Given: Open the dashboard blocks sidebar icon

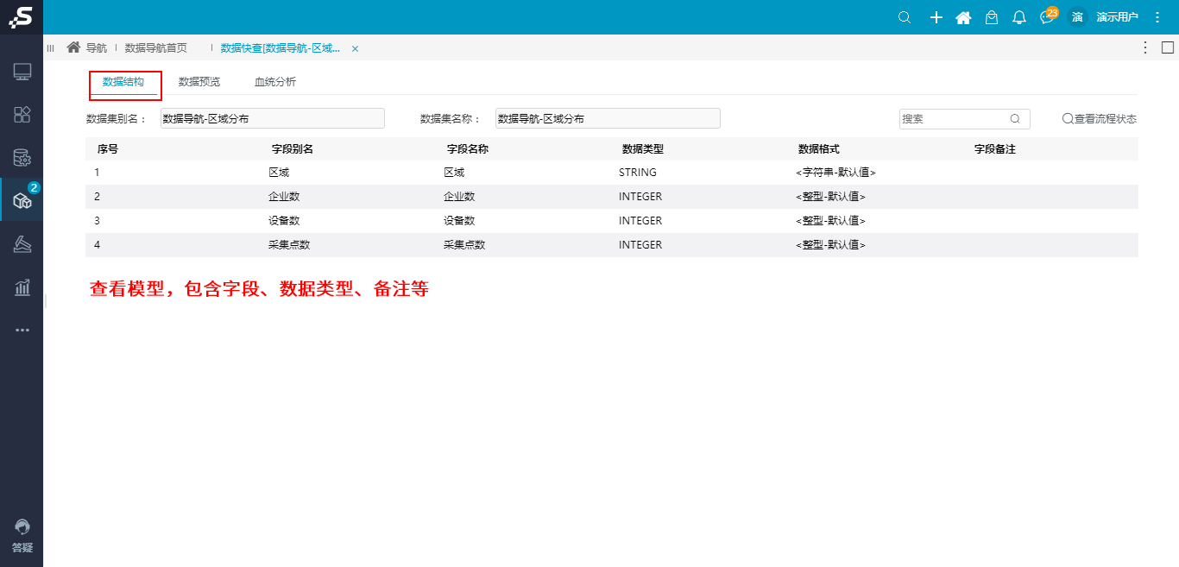Looking at the screenshot, I should click(x=22, y=115).
